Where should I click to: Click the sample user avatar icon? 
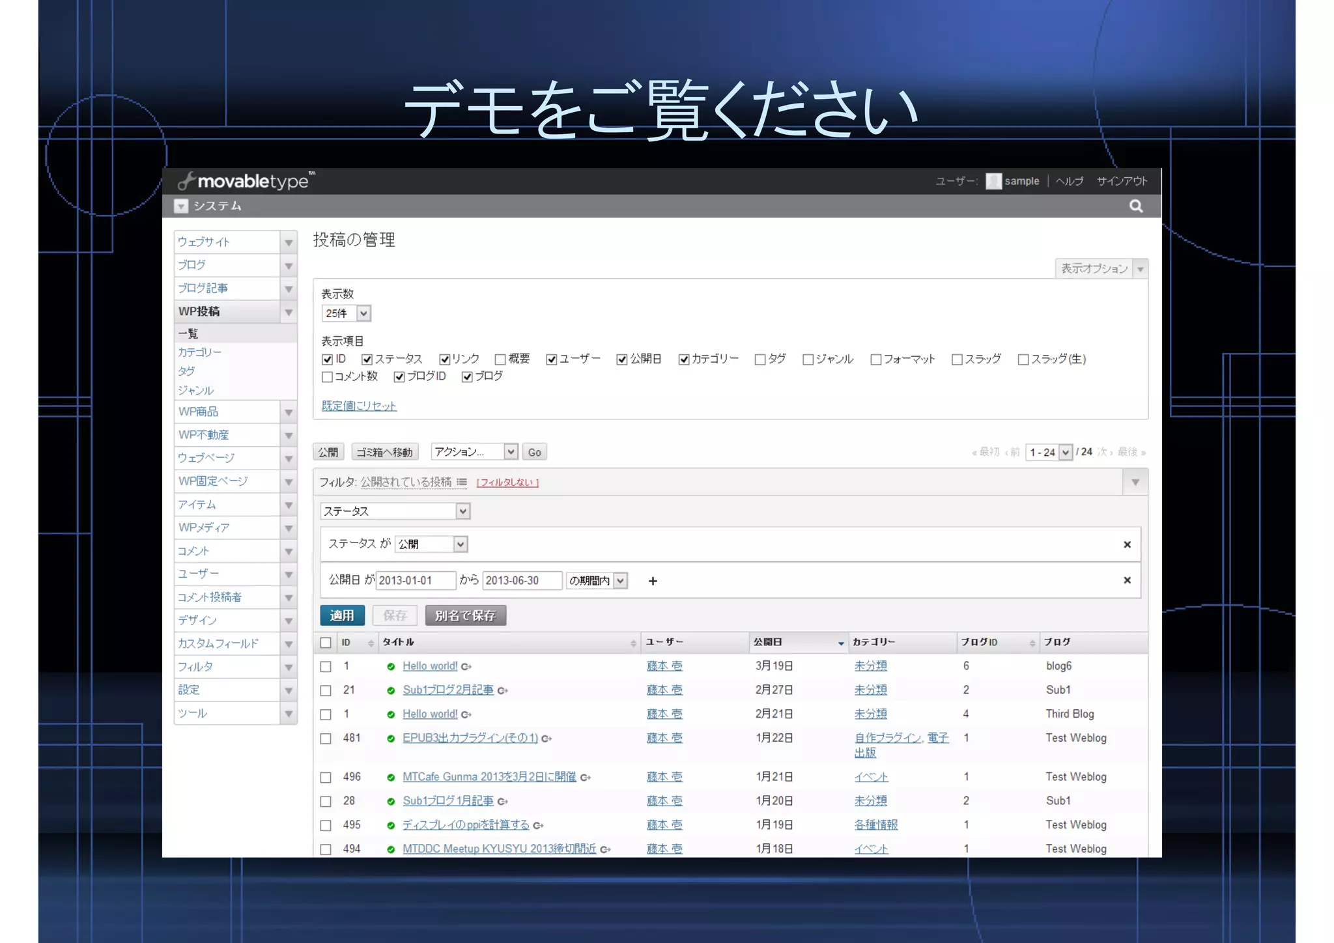point(993,181)
